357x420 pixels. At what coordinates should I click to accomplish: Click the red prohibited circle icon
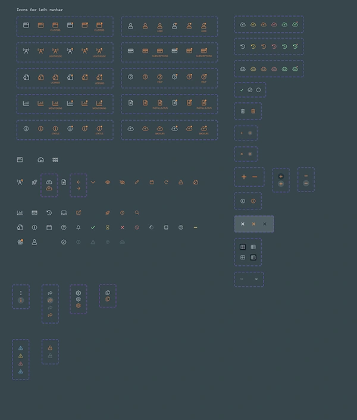click(x=137, y=227)
